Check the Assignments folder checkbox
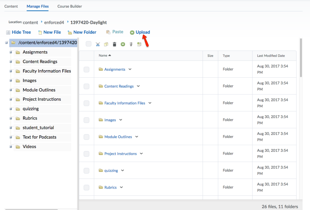 87,69
